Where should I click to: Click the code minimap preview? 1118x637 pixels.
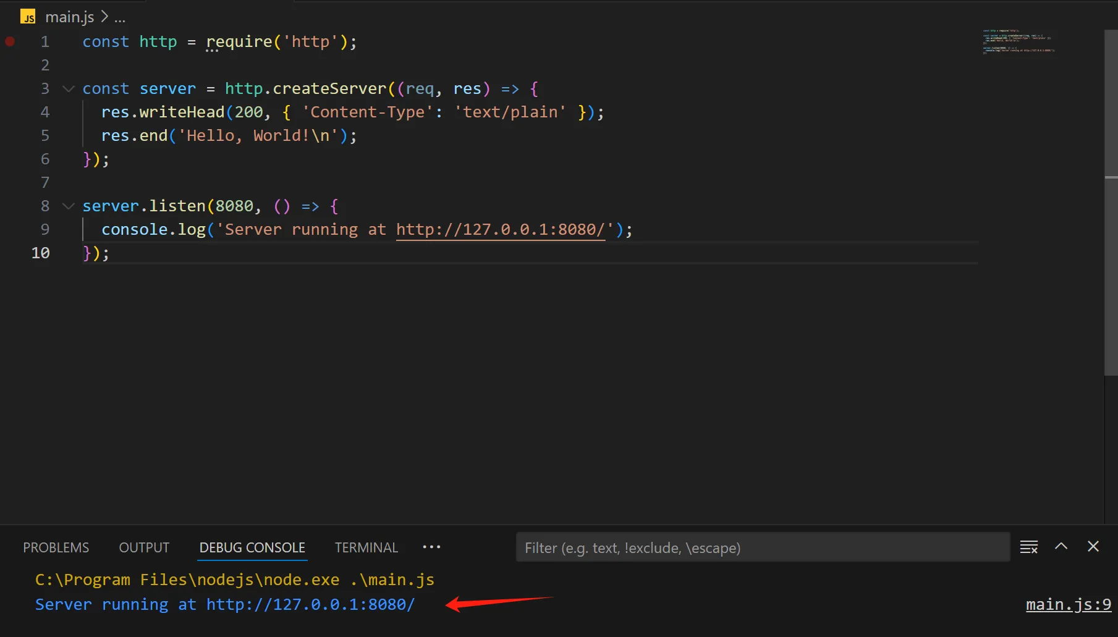(1018, 42)
